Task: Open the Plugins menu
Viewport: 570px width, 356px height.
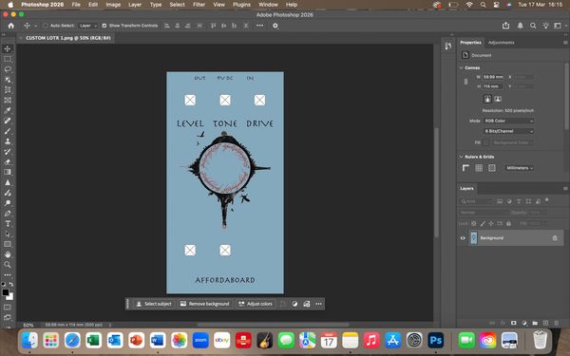Action: 241,5
